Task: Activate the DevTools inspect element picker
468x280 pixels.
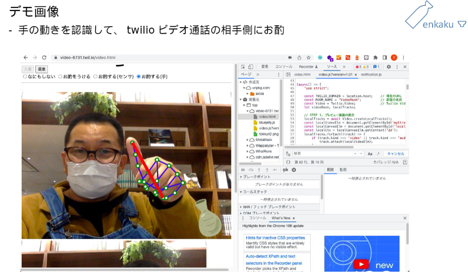Action: pyautogui.click(x=243, y=67)
